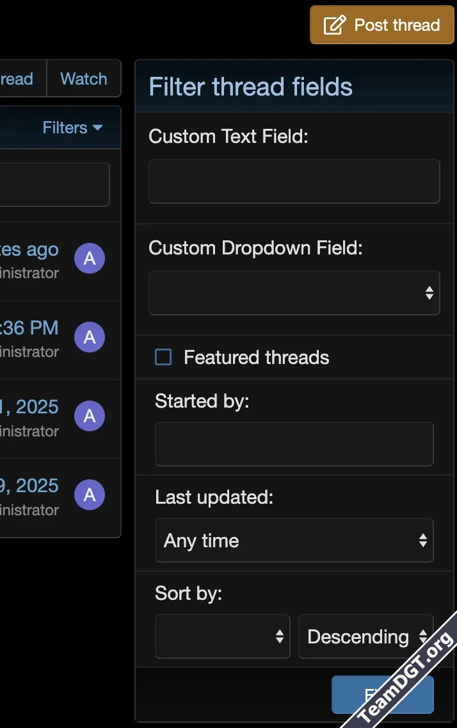Change sort order from Descending
This screenshot has width=457, height=728.
[x=365, y=636]
